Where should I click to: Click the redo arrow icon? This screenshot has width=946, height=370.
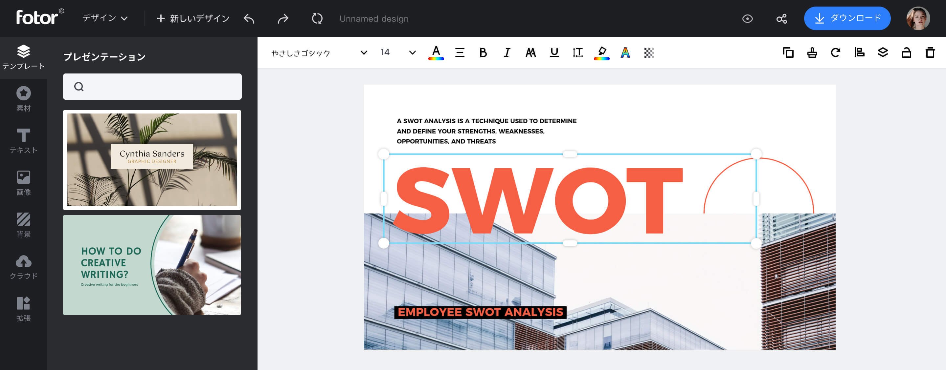[283, 18]
